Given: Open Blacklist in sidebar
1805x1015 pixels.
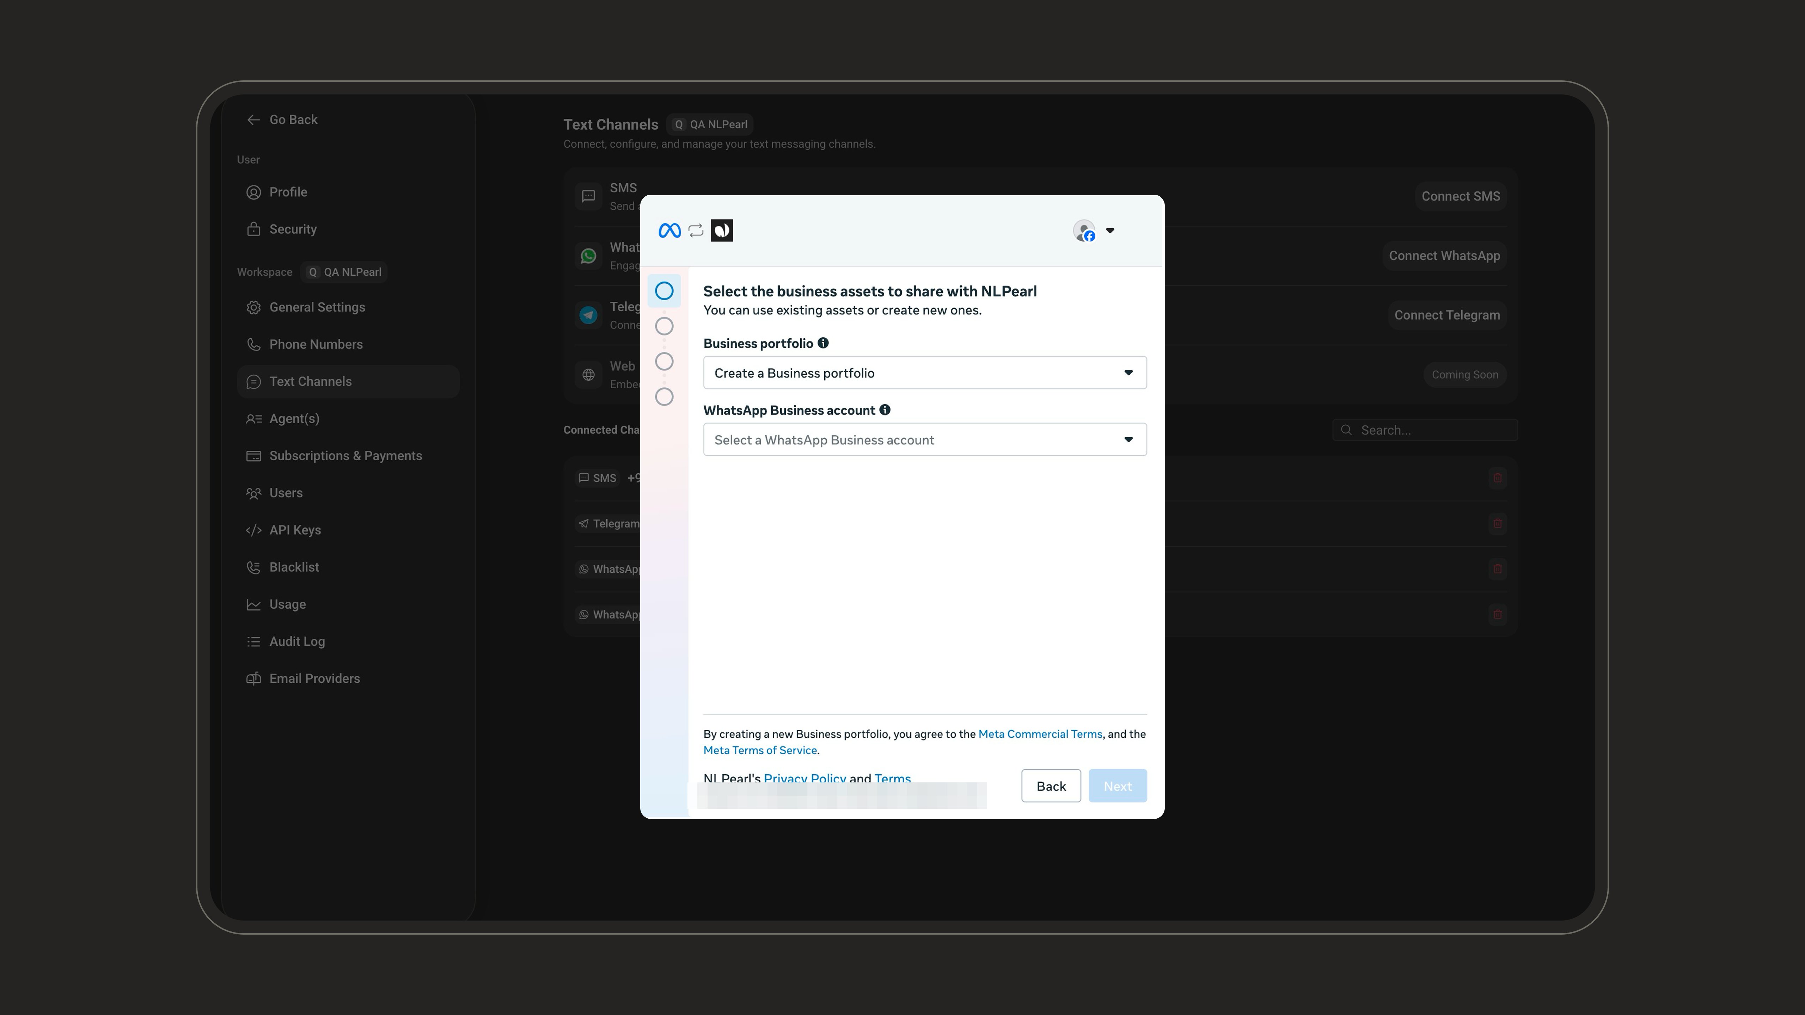Looking at the screenshot, I should click(x=348, y=567).
